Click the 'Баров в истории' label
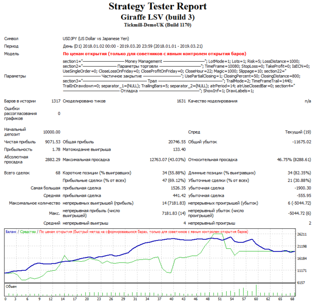Viewport: 315px width, 304px height. (20, 101)
